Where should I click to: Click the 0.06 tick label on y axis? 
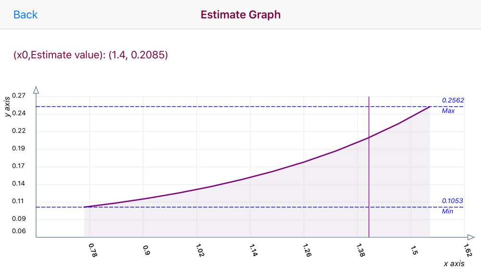tap(19, 231)
